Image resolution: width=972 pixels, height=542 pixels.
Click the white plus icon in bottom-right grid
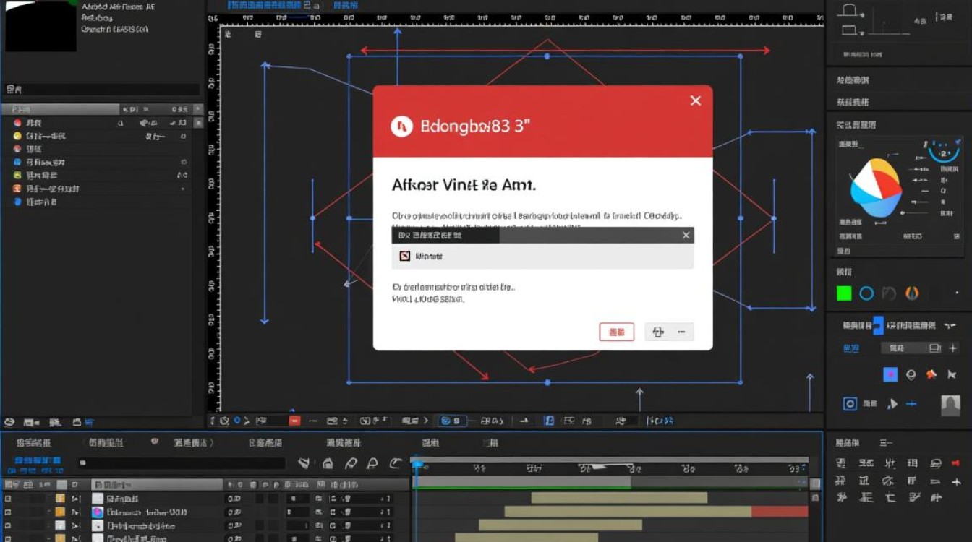click(956, 481)
